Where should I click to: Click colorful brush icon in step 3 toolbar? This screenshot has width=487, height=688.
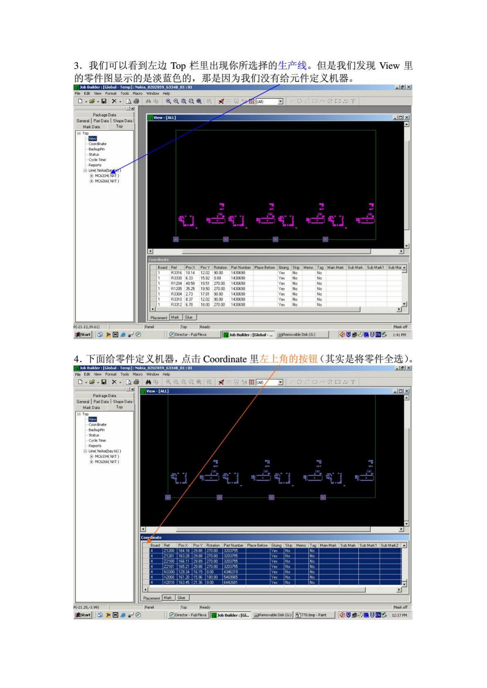(221, 101)
